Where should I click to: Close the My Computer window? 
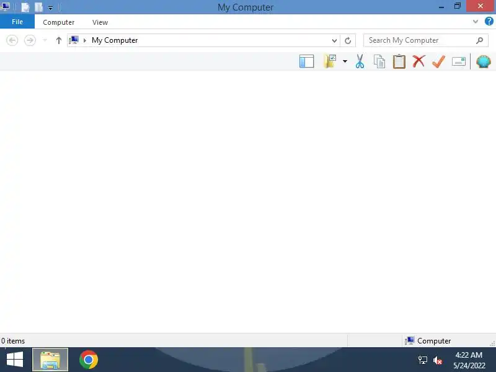point(480,6)
